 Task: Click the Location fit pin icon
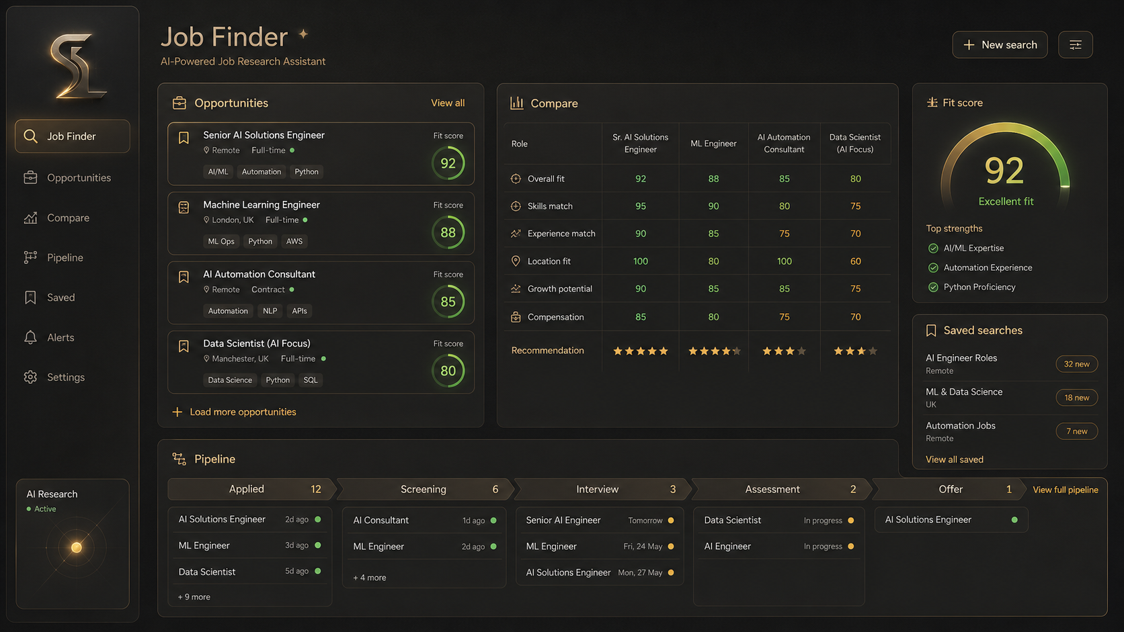(x=516, y=261)
